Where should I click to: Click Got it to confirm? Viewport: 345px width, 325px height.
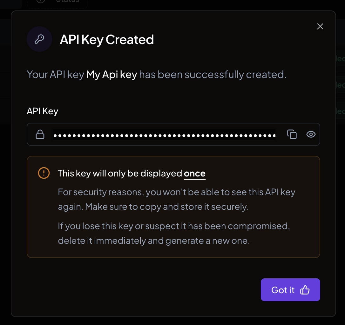tap(290, 289)
